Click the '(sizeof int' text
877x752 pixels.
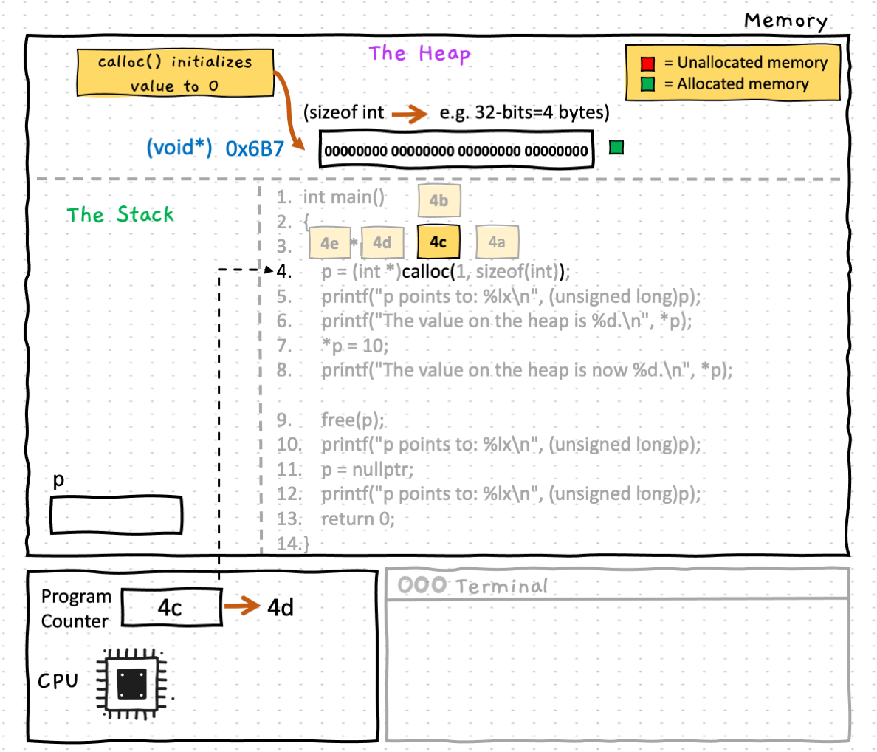click(344, 112)
